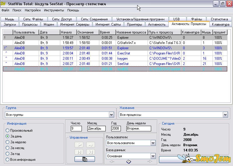The height and width of the screenshot is (166, 233).
Task: Click the C:\DOCUME~1\AlexD path cell
Action: coord(165,59)
